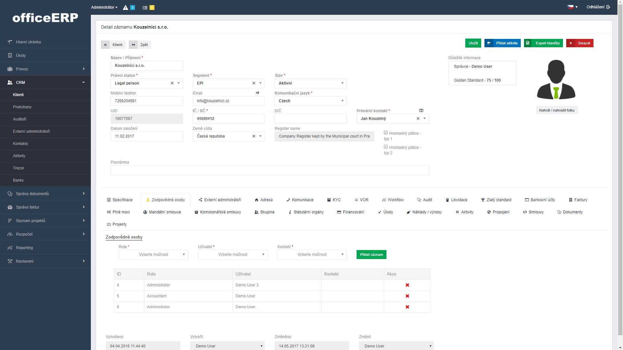The width and height of the screenshot is (623, 350).
Task: Select Kontakty in CRM submenu
Action: pyautogui.click(x=45, y=144)
